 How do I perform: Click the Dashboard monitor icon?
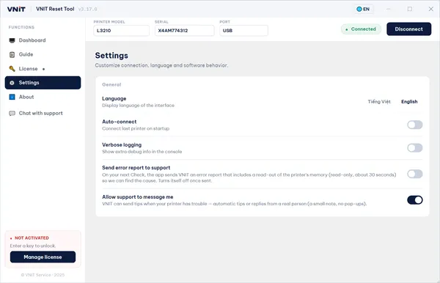(x=12, y=40)
